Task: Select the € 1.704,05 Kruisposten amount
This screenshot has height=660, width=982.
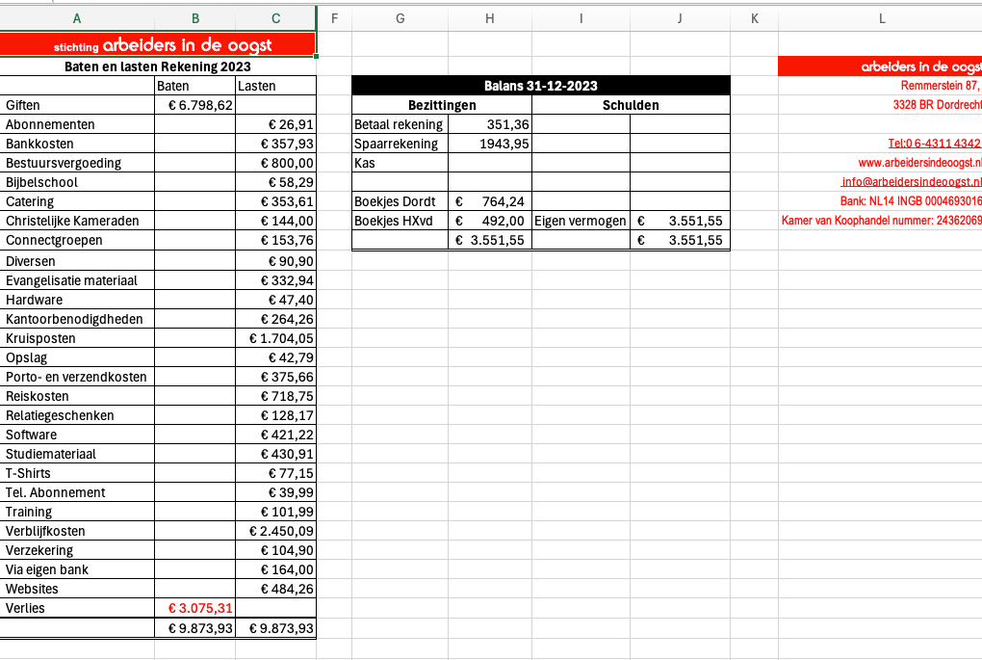Action: pyautogui.click(x=276, y=338)
